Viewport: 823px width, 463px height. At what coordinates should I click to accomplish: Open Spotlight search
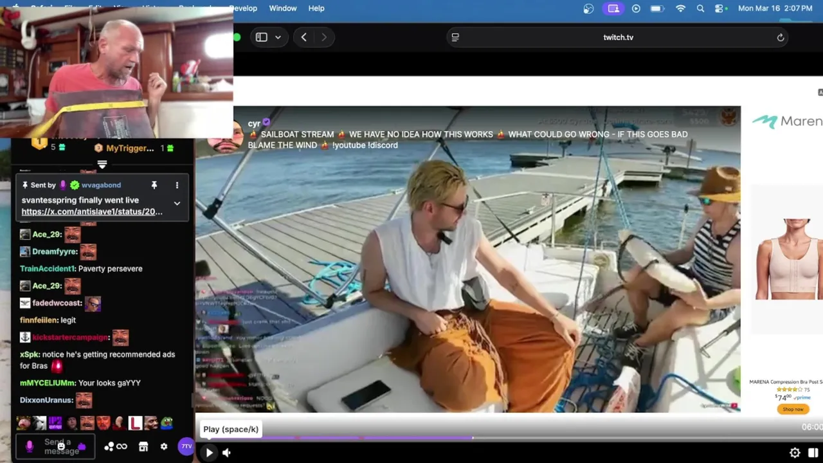(700, 8)
